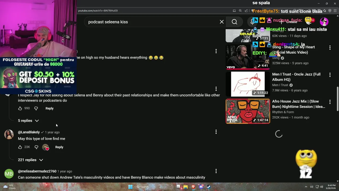
Task: Open options for Afro House Jazz Mix video
Action: [x=330, y=102]
